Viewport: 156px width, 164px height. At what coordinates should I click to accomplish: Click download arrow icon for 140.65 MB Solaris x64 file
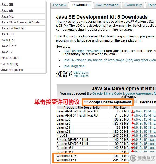(132, 148)
